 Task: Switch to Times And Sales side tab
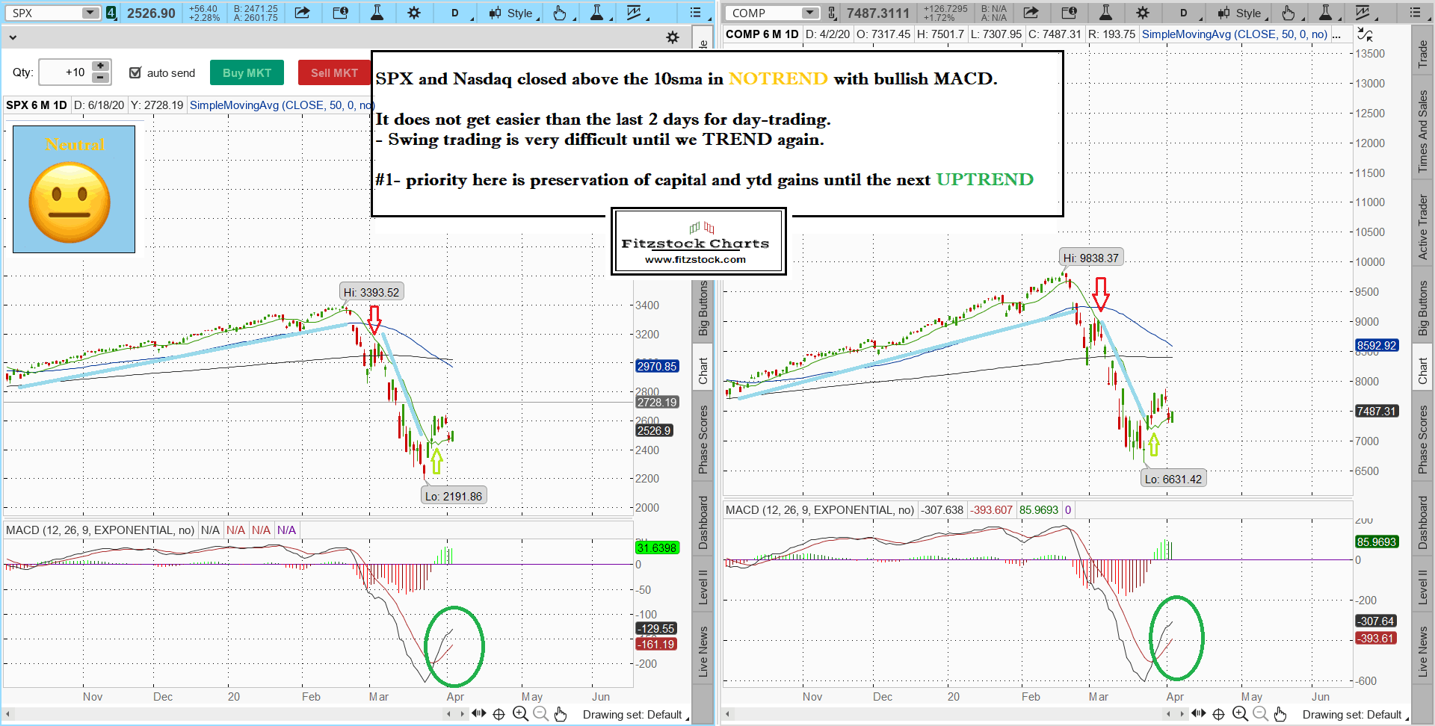pyautogui.click(x=1423, y=131)
